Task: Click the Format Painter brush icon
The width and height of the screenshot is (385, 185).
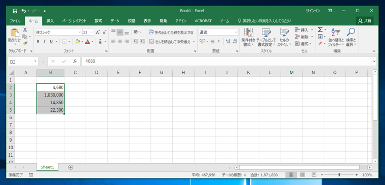Action: (x=25, y=43)
